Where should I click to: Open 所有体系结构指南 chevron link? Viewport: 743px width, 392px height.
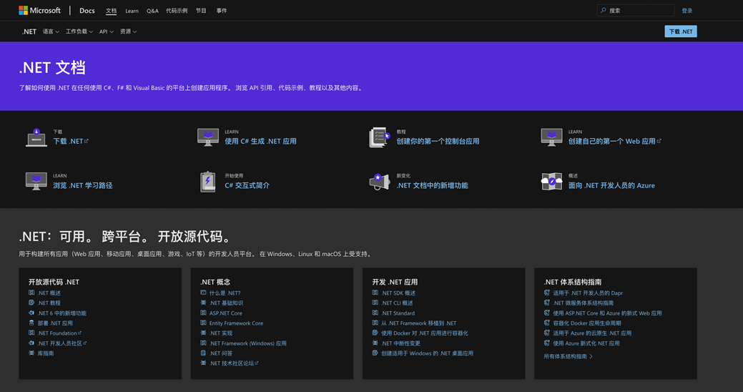coord(568,356)
